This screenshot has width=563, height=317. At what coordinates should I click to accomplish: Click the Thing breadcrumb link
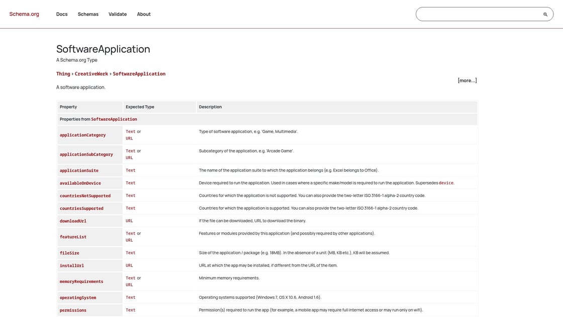pyautogui.click(x=63, y=73)
